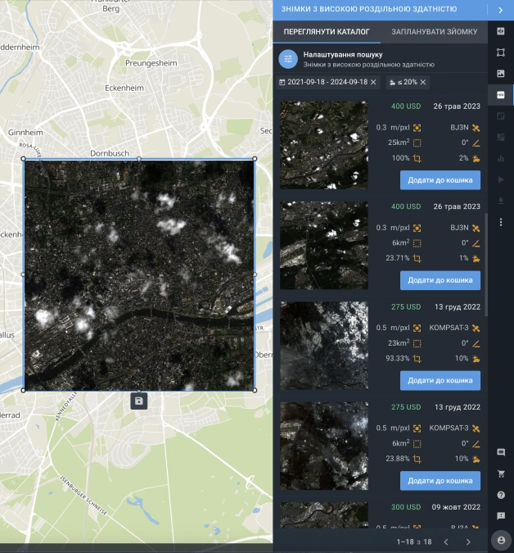The width and height of the screenshot is (514, 553).
Task: Collapse the high resolution imagery panel arrow
Action: click(x=501, y=10)
